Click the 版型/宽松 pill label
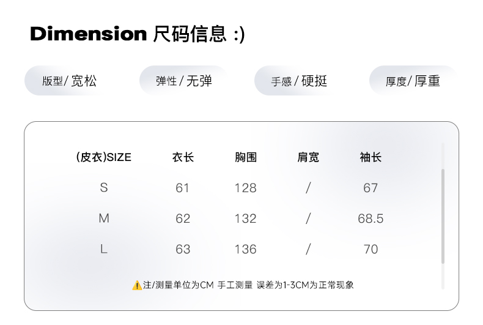Viewport: 483px width, 325px height. [69, 81]
